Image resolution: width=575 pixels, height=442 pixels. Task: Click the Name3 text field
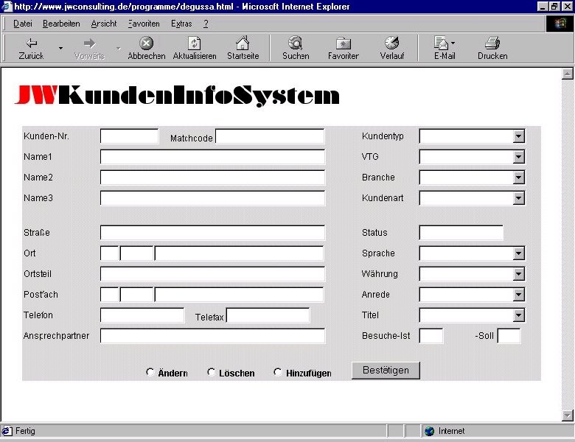point(213,198)
